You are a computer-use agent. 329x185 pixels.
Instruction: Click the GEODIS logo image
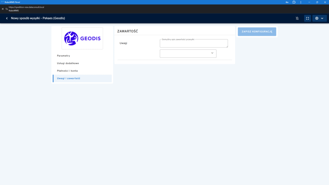click(82, 38)
